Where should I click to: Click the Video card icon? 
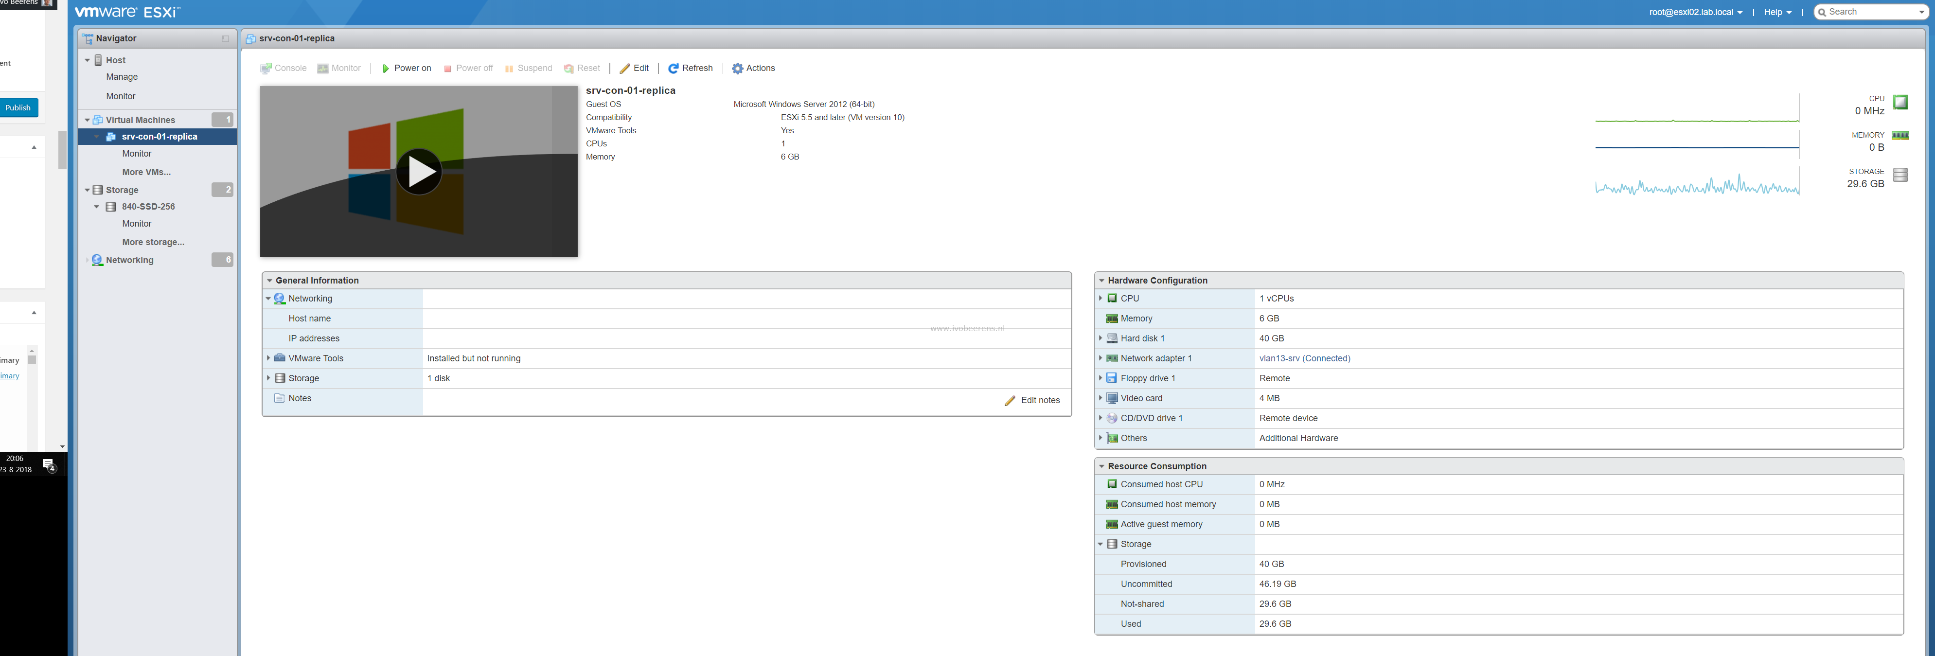click(x=1112, y=398)
